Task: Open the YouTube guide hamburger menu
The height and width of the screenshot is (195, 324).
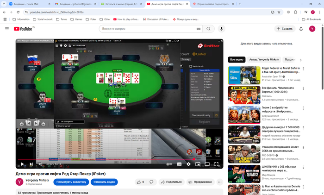Action: [x=7, y=29]
